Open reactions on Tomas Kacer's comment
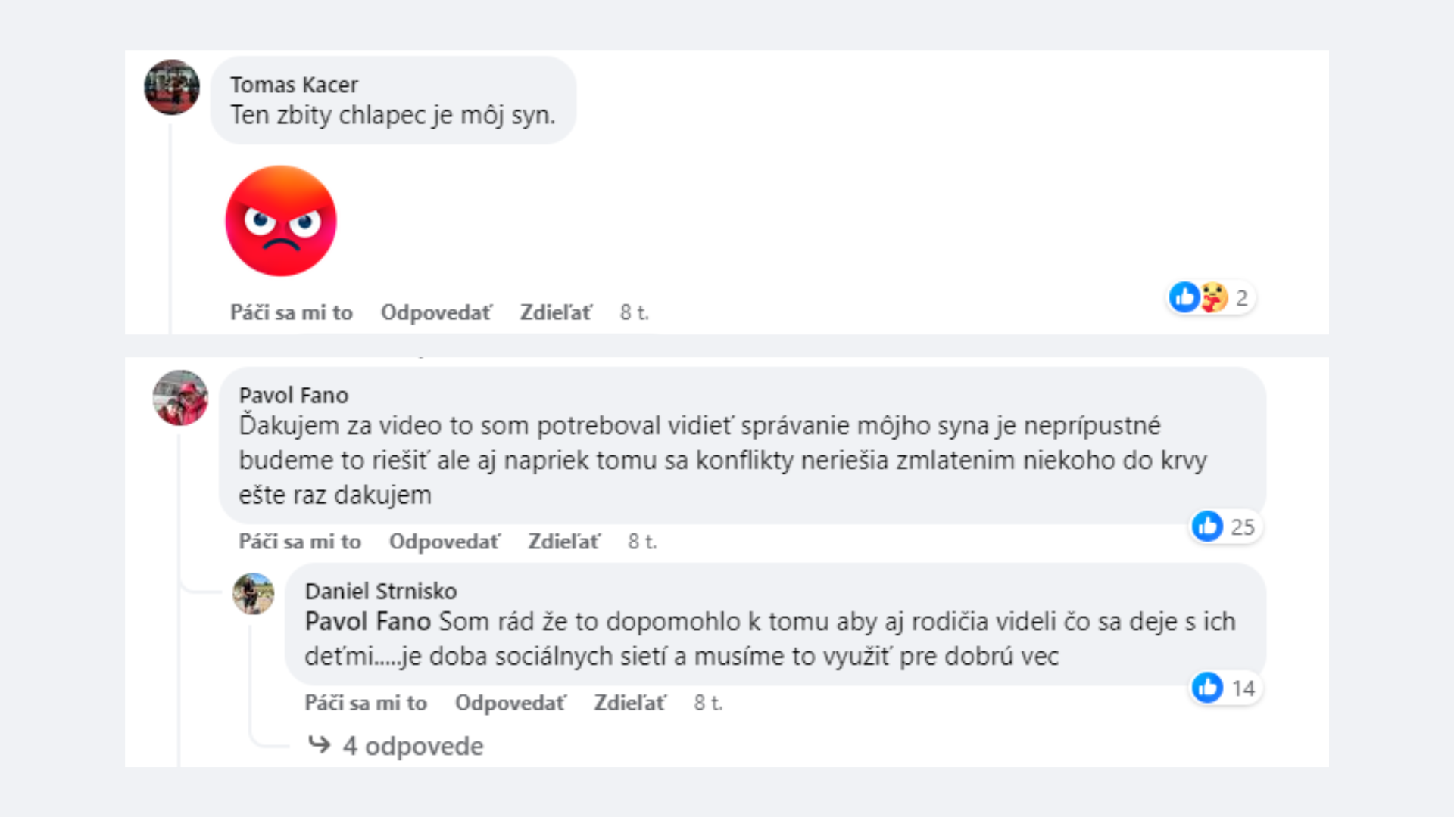 [x=1210, y=298]
